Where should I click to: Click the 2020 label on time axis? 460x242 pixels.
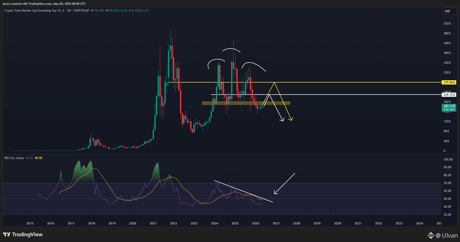coord(133,223)
